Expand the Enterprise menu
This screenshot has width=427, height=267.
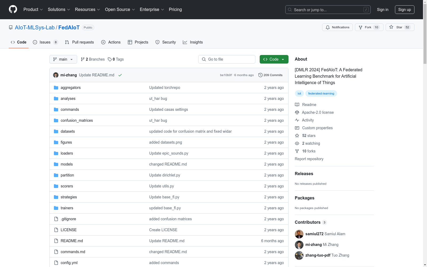tap(152, 9)
